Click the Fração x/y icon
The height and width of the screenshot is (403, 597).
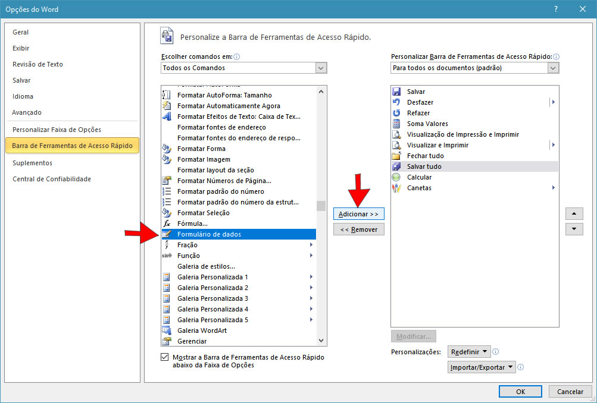(167, 245)
